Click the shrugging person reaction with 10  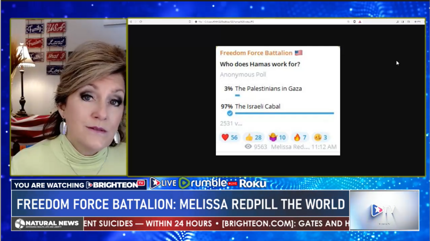coord(277,137)
